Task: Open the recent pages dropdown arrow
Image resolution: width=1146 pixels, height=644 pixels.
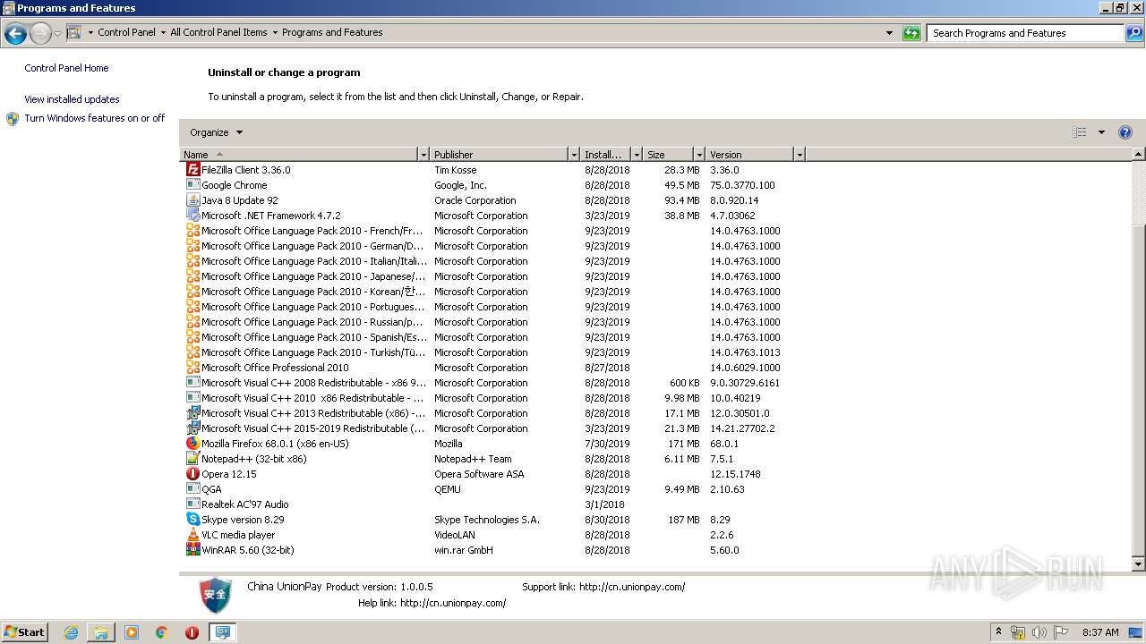Action: click(x=58, y=34)
